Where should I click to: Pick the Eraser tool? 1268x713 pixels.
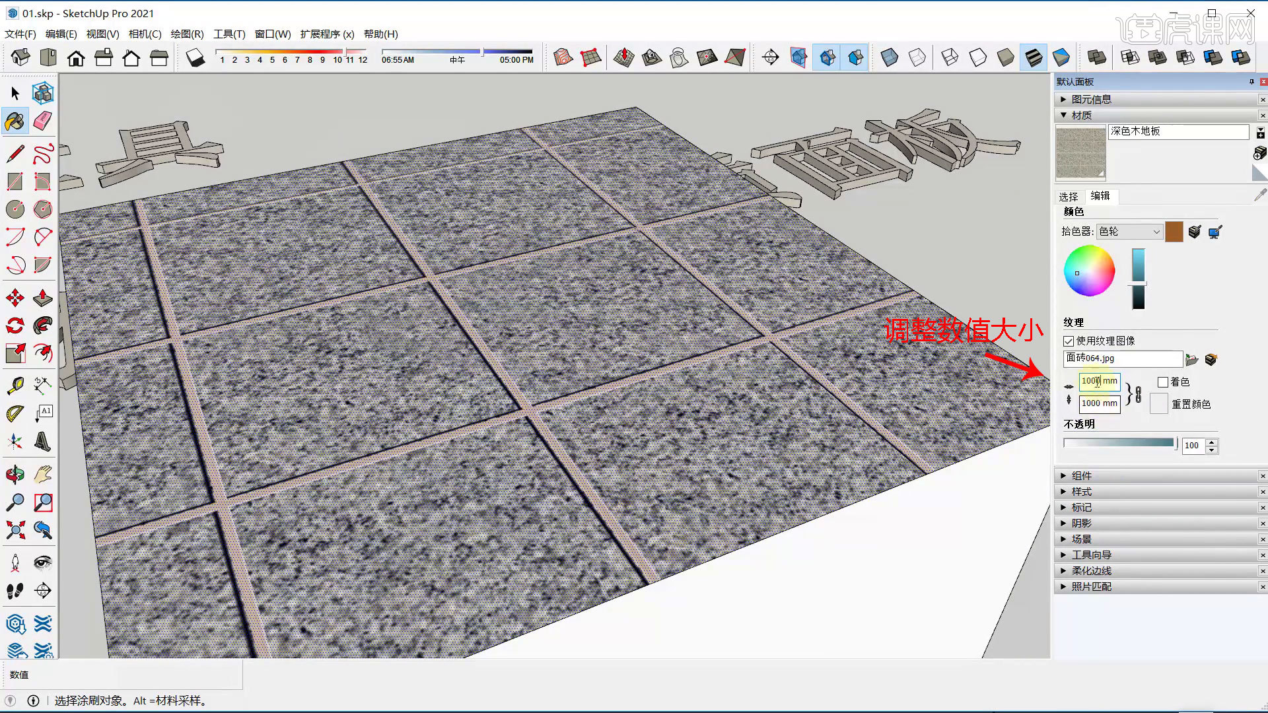coord(43,121)
